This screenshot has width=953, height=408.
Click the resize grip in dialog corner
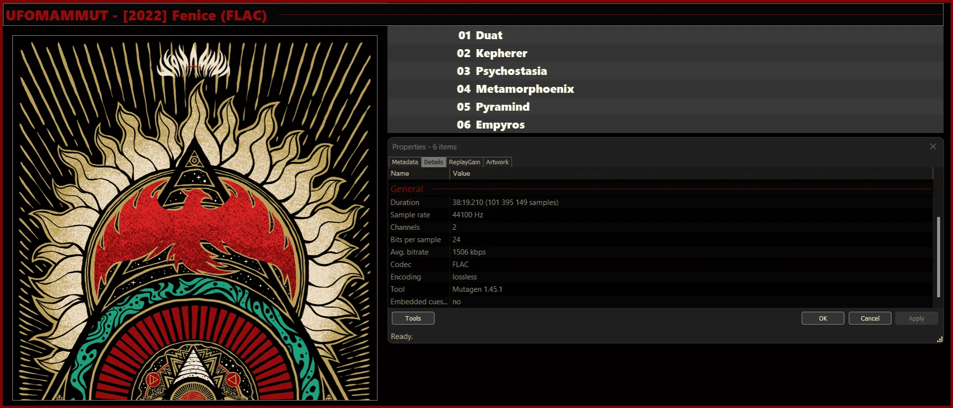[940, 340]
